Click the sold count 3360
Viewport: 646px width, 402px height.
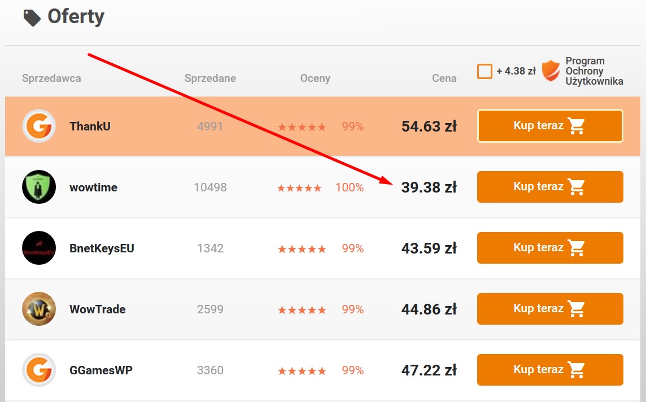click(210, 370)
